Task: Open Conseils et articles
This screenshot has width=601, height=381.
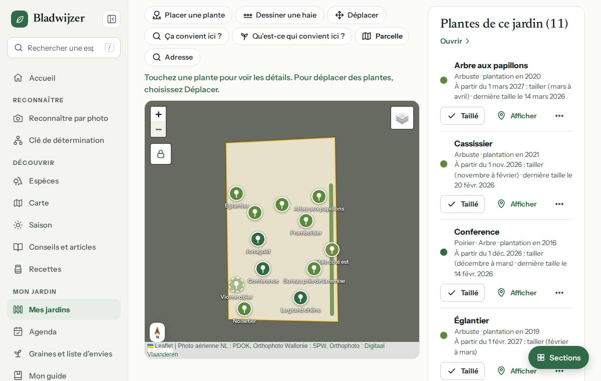Action: coord(64,247)
